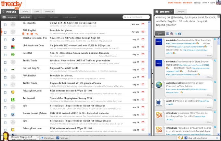Tick the Marsha Coleman message checkbox

tap(5, 40)
